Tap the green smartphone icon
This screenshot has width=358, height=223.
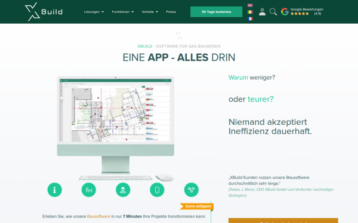(157, 190)
